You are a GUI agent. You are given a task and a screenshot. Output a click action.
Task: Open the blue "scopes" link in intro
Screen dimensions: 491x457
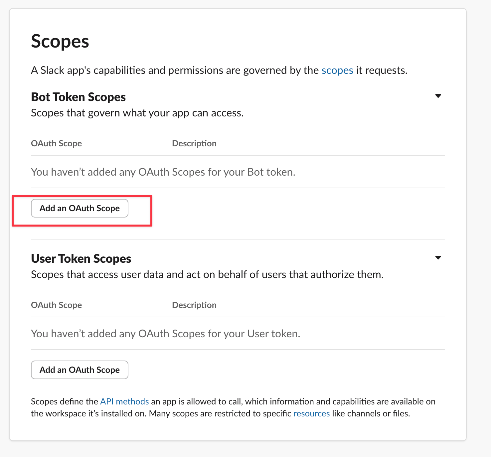(x=337, y=71)
